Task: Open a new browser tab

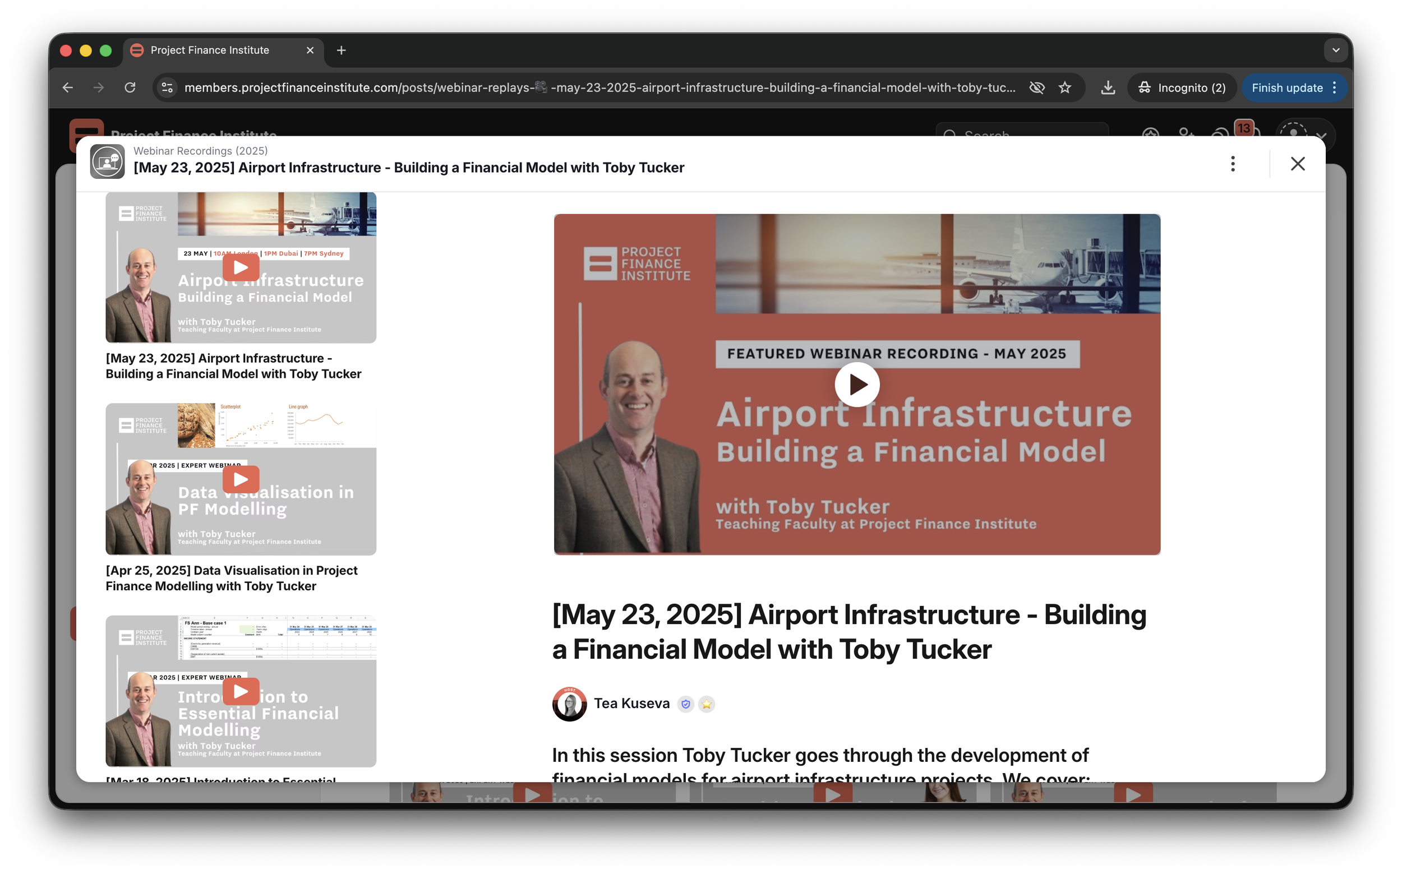Action: coord(341,50)
